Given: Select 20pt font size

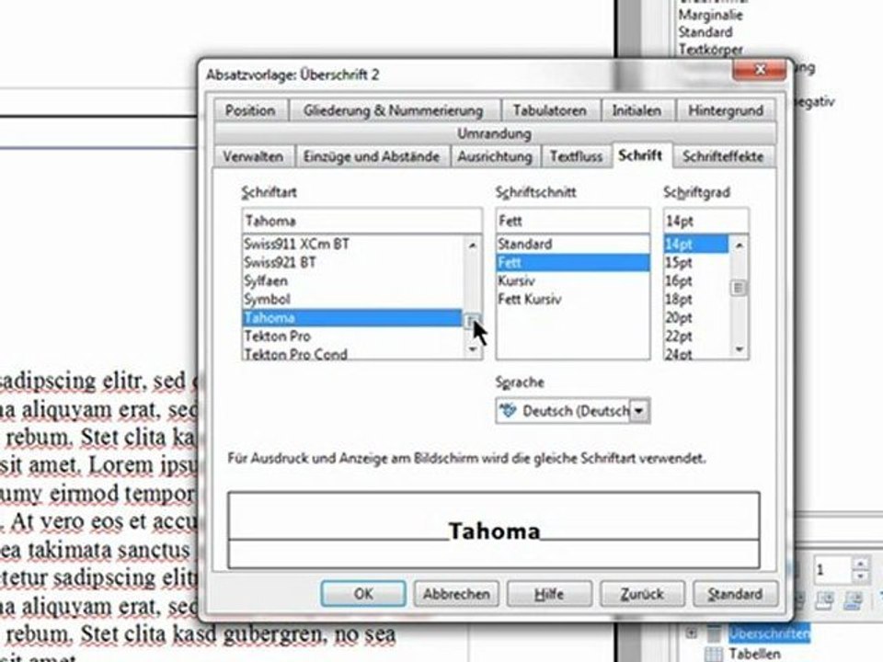Looking at the screenshot, I should point(696,318).
